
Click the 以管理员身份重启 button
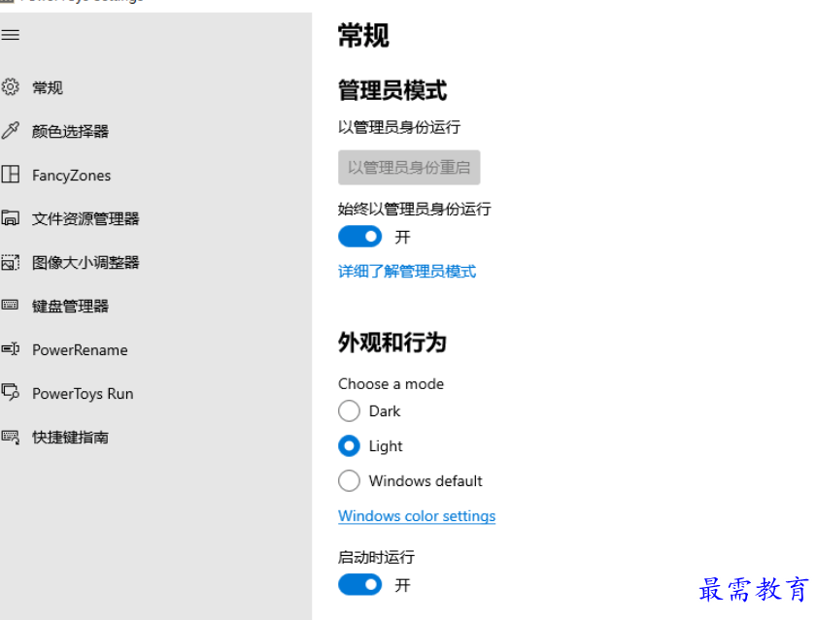coord(409,168)
